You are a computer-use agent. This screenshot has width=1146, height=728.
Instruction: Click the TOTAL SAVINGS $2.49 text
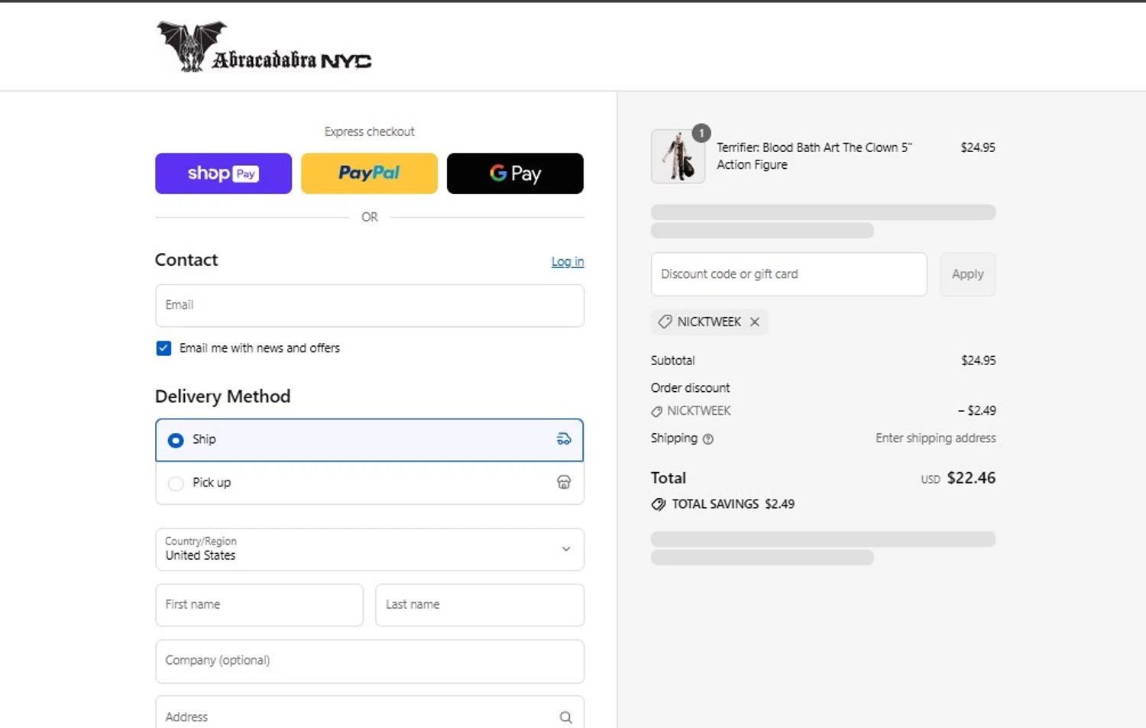click(x=733, y=504)
